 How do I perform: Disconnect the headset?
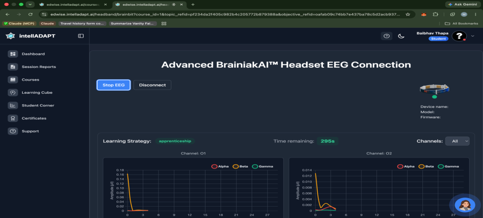tap(152, 85)
